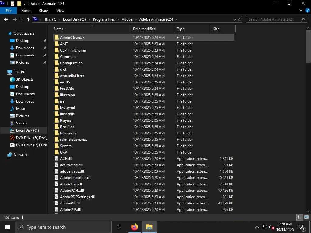Viewport: 311px width, 233px height.
Task: Select the FirstMile folder
Action: [x=67, y=89]
